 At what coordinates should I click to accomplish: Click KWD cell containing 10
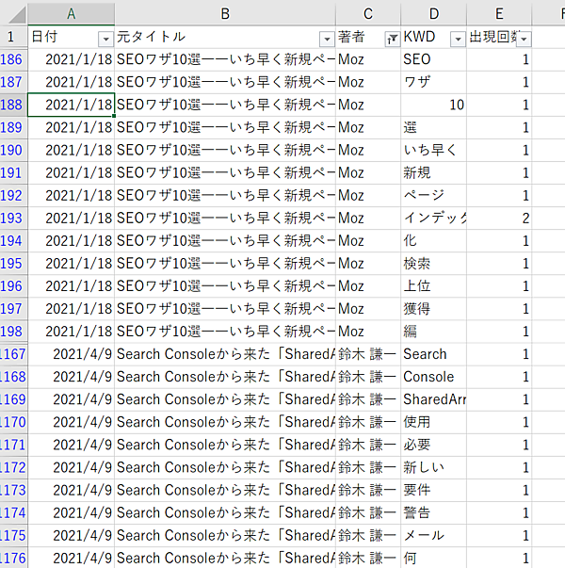[x=434, y=105]
